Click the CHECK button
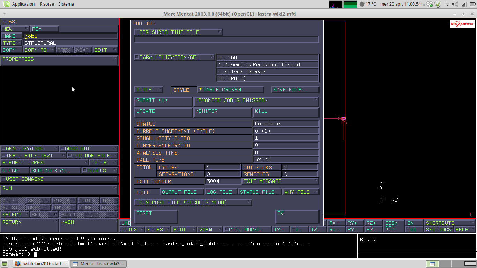The image size is (477, 268). point(15,170)
